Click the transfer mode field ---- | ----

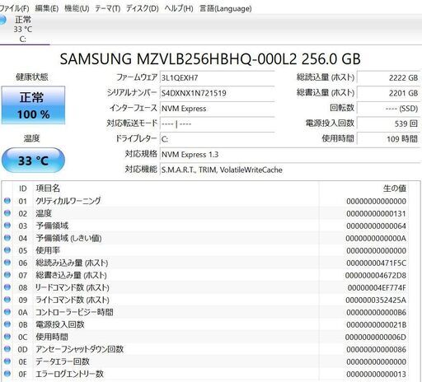point(217,124)
